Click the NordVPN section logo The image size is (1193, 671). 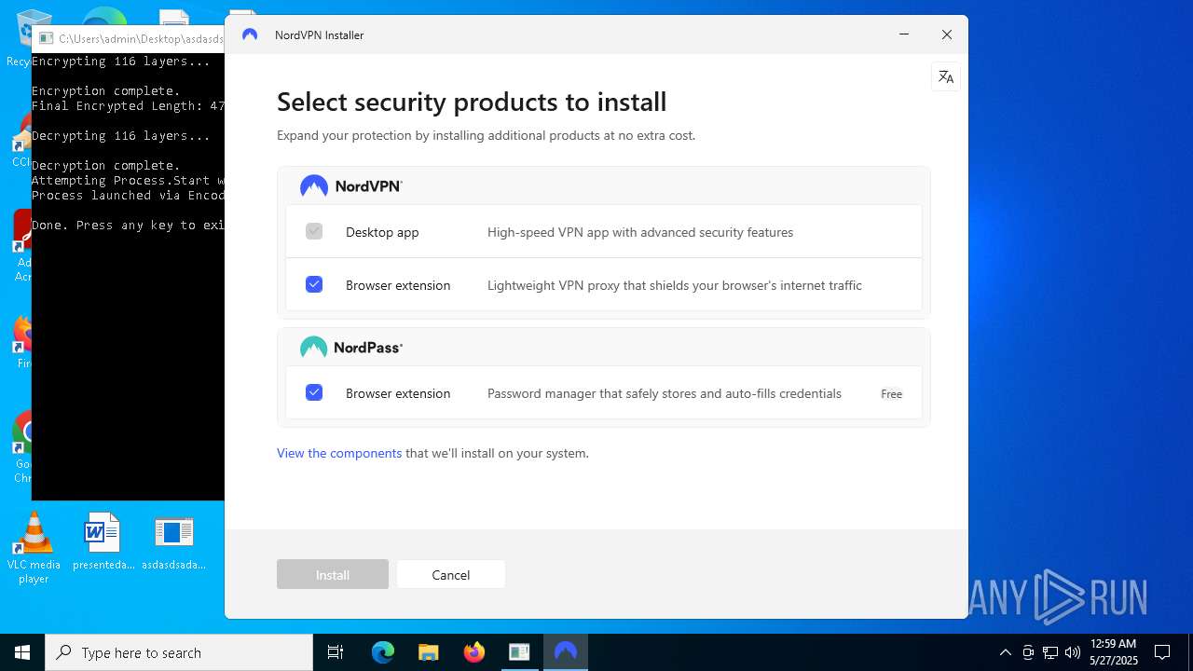pos(351,186)
